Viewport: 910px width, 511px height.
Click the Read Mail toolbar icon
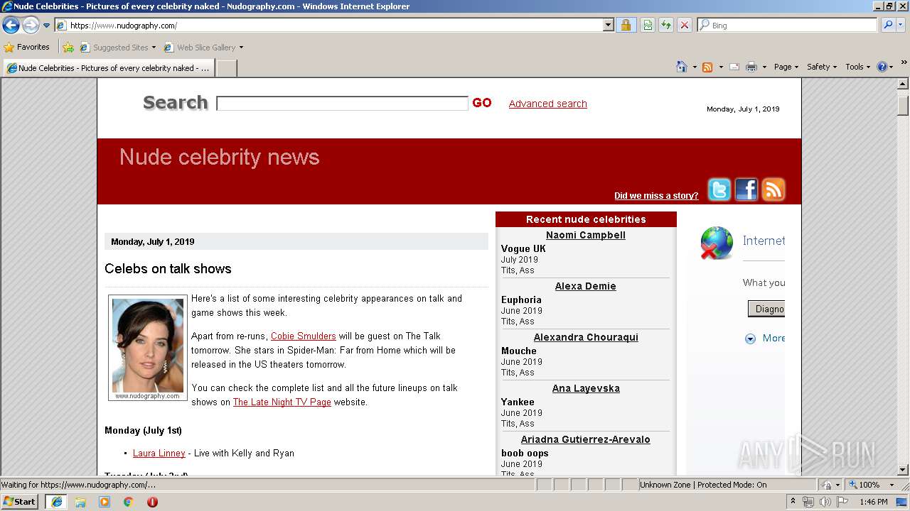click(734, 67)
